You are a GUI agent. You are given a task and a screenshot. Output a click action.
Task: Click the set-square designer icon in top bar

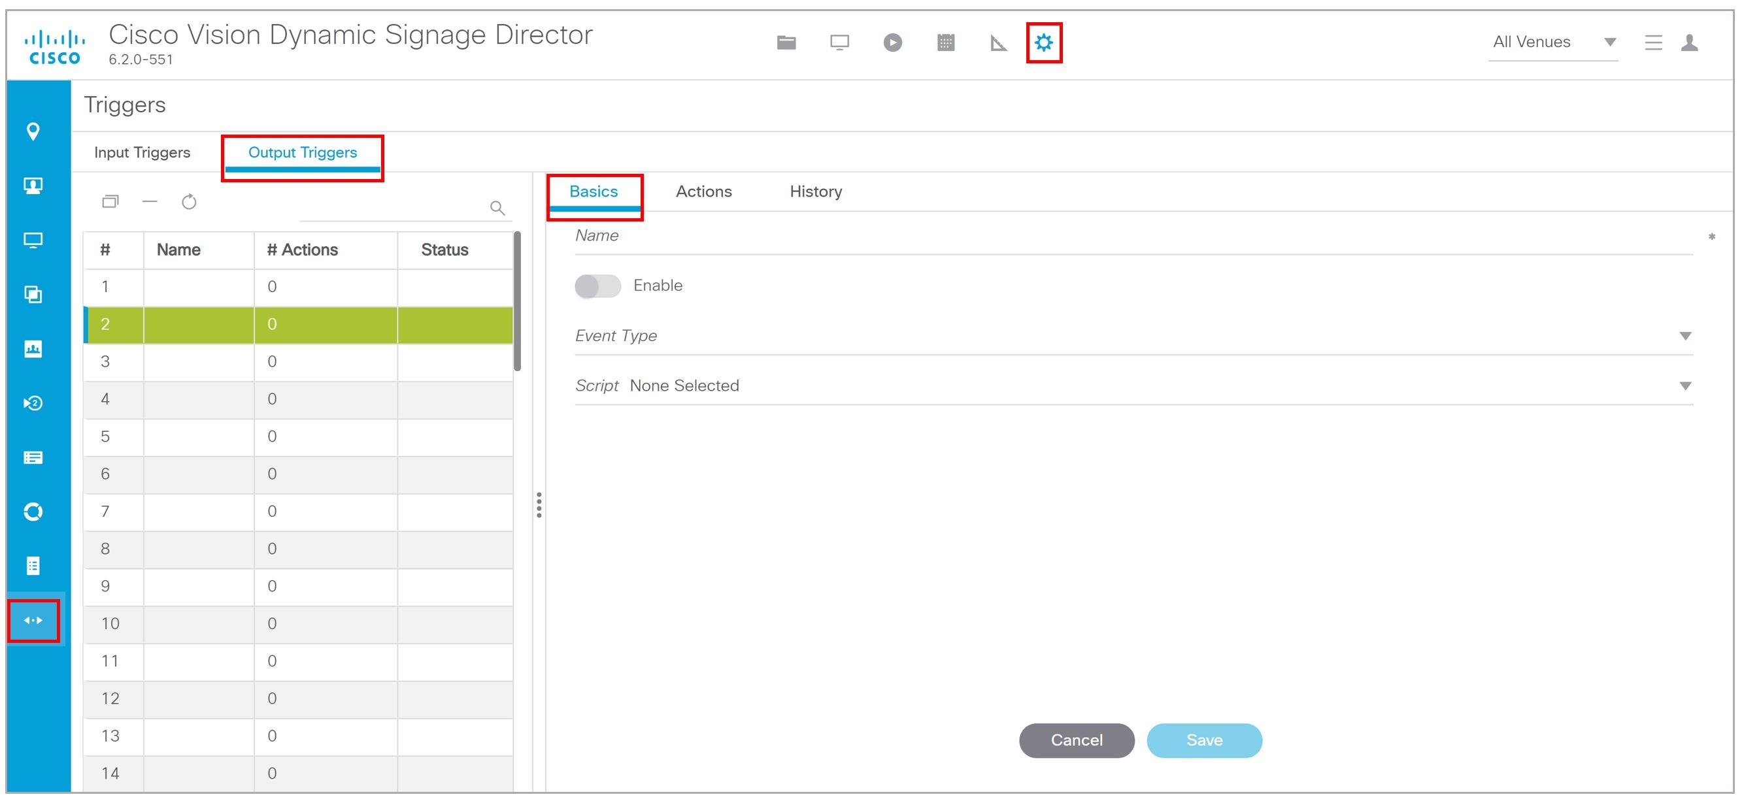[998, 43]
